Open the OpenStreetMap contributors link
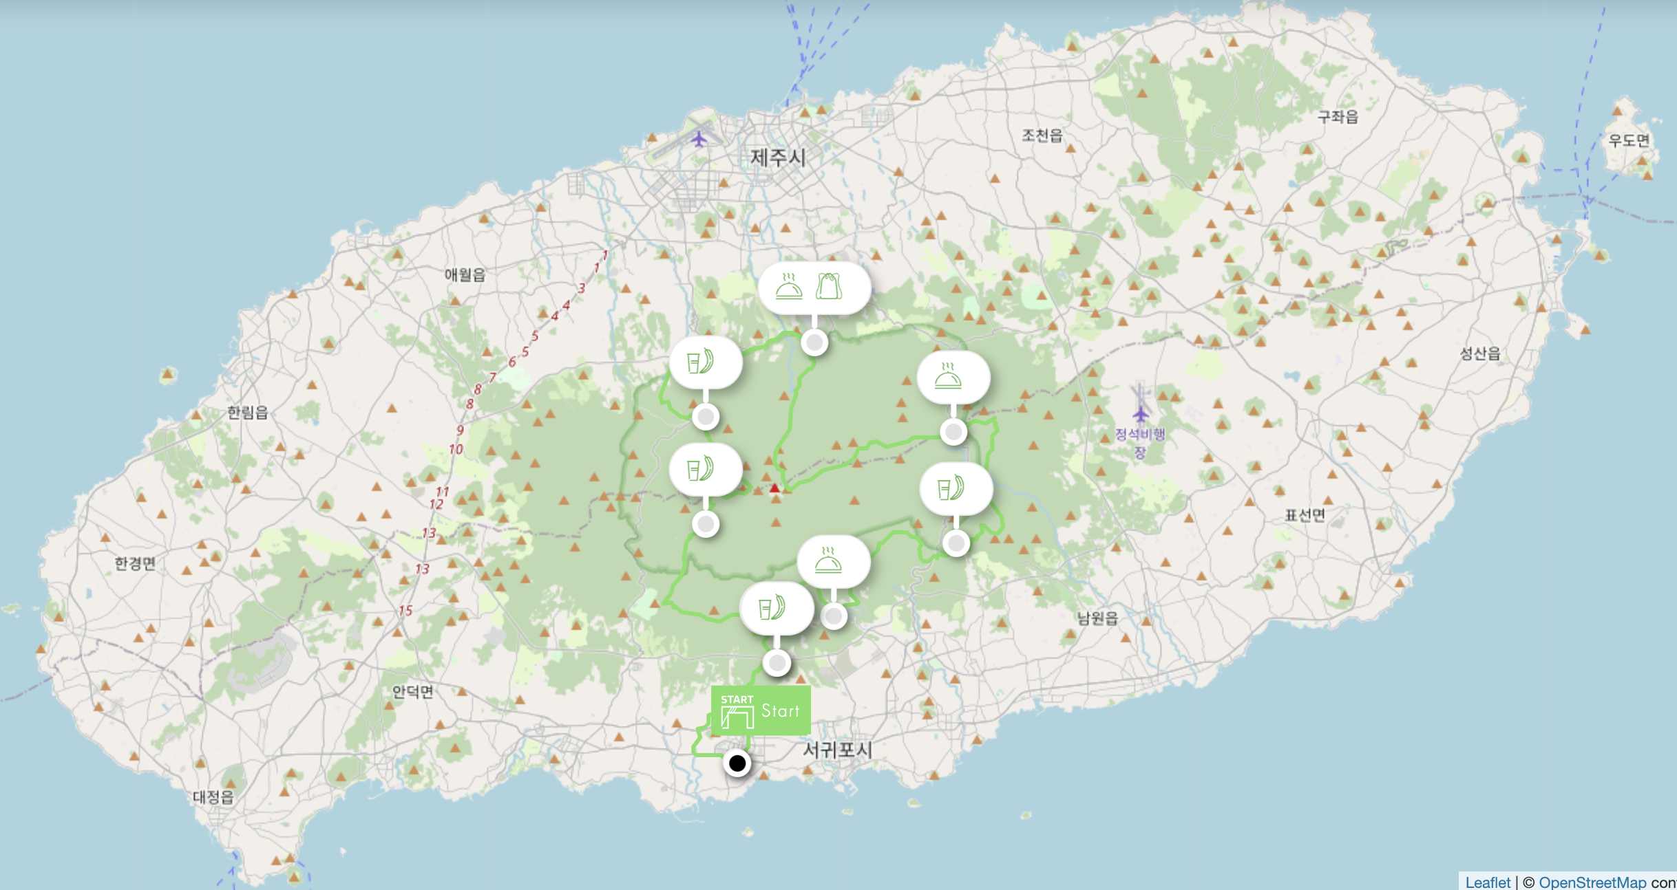 pos(1592,882)
